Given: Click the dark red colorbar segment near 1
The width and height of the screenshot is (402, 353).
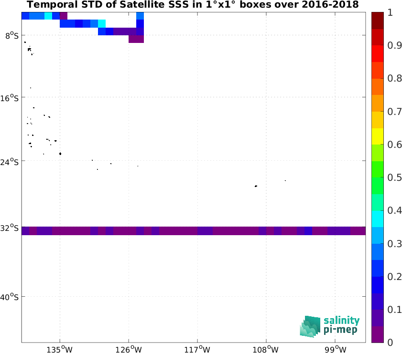Looking at the screenshot, I should coord(378,21).
